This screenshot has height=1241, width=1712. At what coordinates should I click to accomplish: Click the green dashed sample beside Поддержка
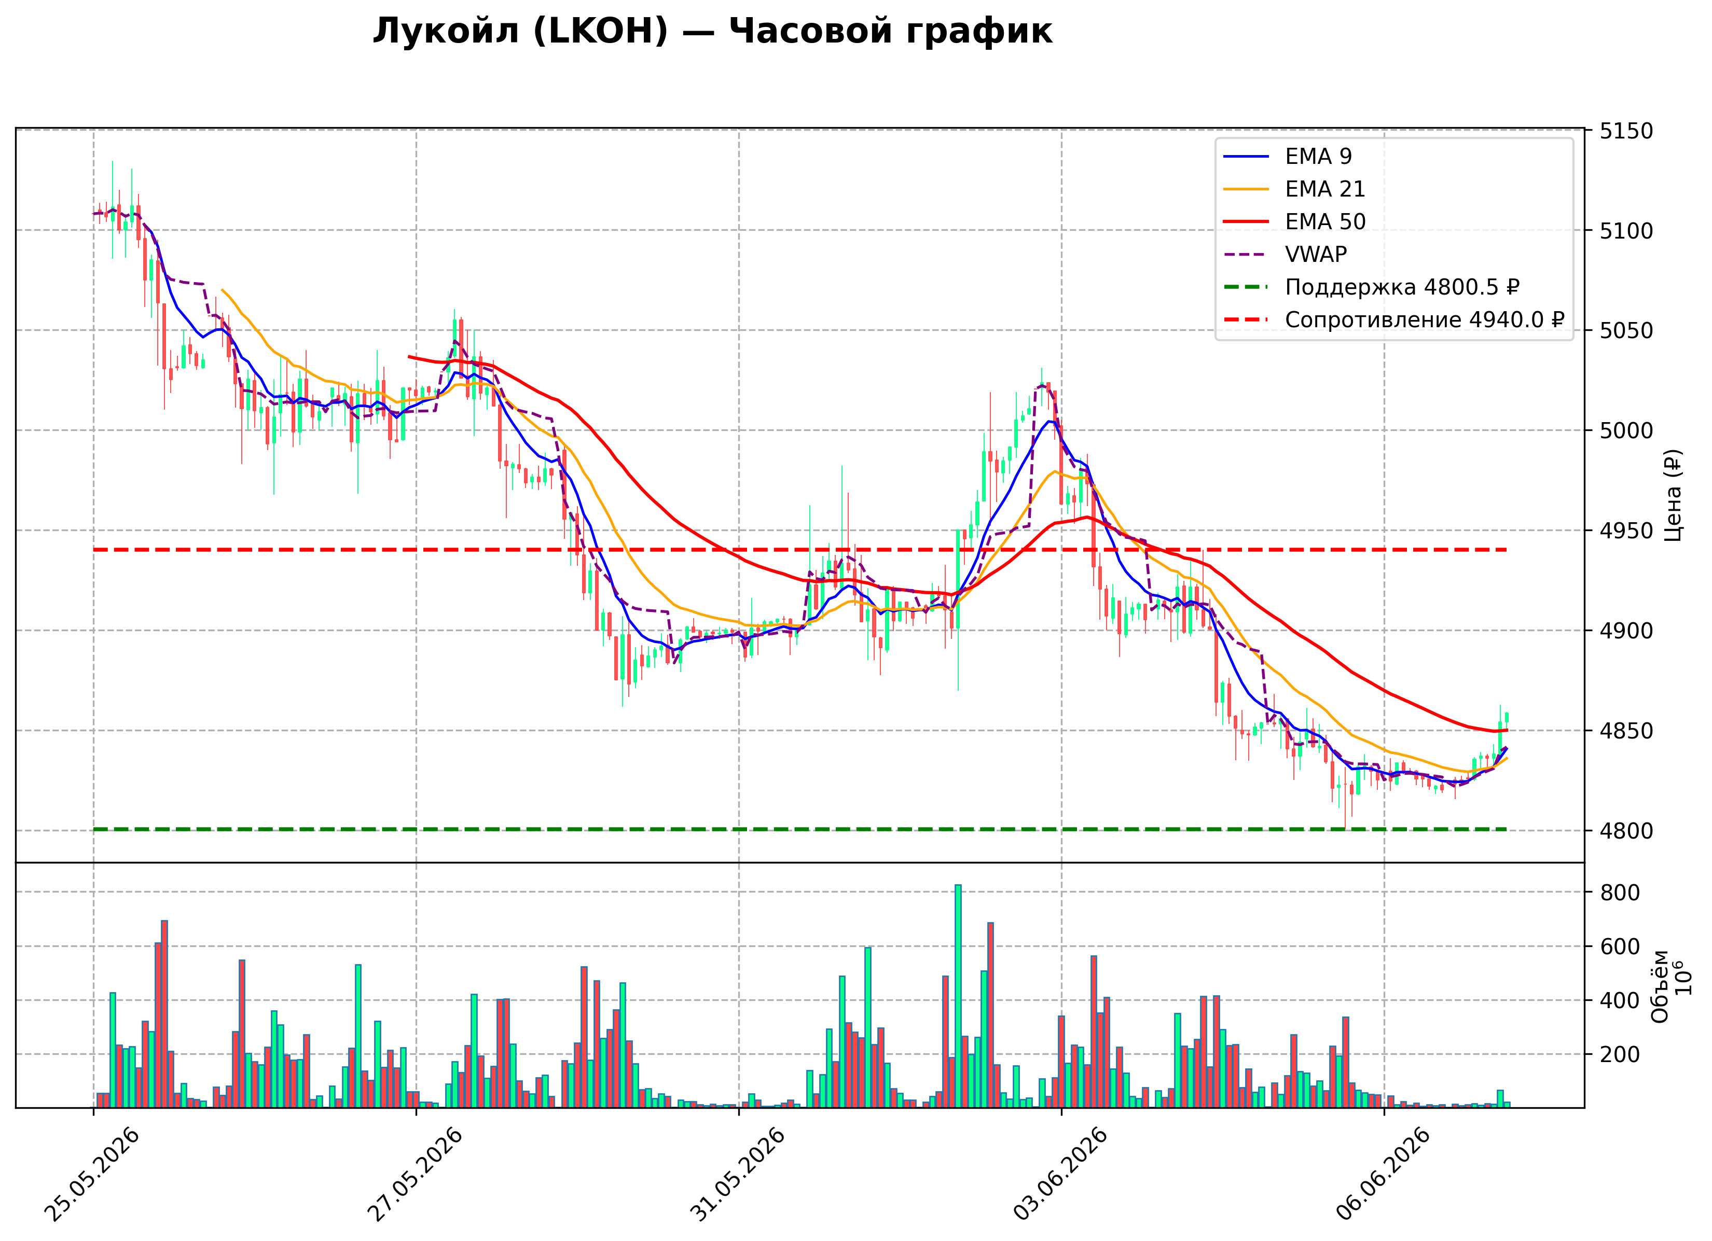tap(1246, 287)
